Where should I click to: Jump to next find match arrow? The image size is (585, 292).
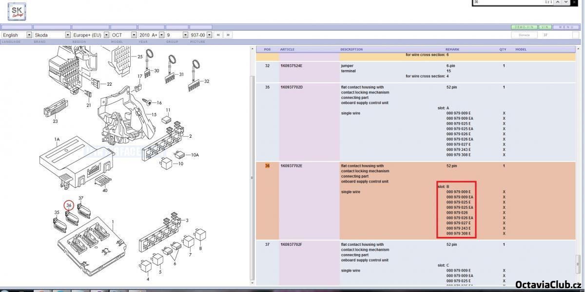coord(566,2)
